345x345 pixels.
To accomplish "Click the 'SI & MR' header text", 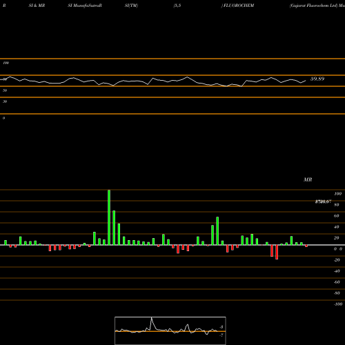I will 37,6.
